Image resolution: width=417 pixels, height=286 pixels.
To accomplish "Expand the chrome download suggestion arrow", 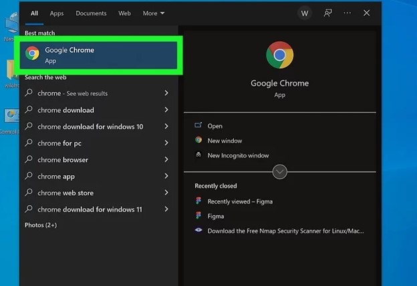I will tap(166, 110).
